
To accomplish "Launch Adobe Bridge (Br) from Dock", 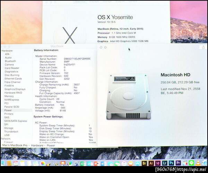I will pyautogui.click(x=144, y=163).
